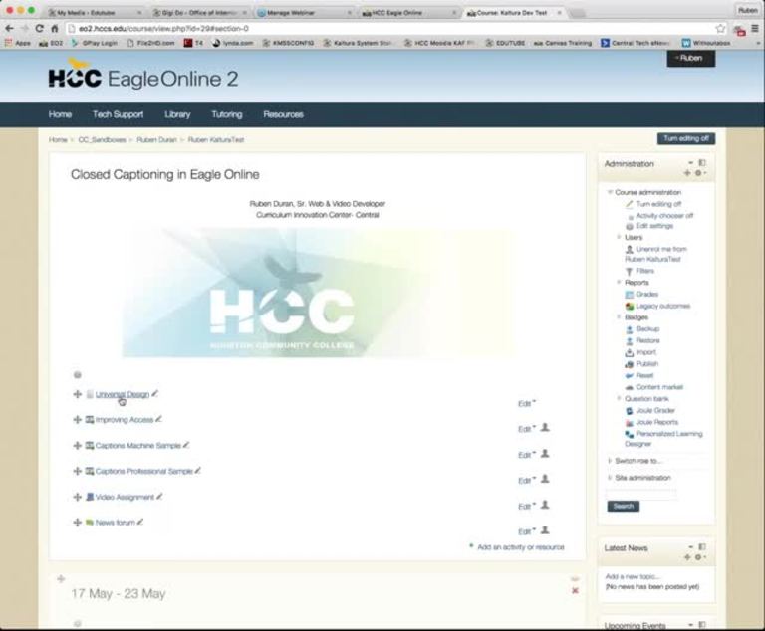The height and width of the screenshot is (631, 765).
Task: Go to Home nav item
Action: (60, 114)
